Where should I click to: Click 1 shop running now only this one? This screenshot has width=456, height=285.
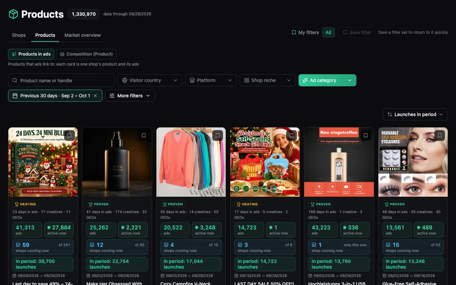(x=339, y=247)
